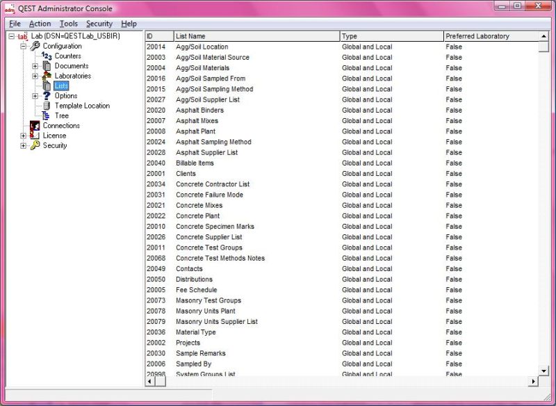Open the Tools menu
Image resolution: width=556 pixels, height=406 pixels.
pos(68,23)
